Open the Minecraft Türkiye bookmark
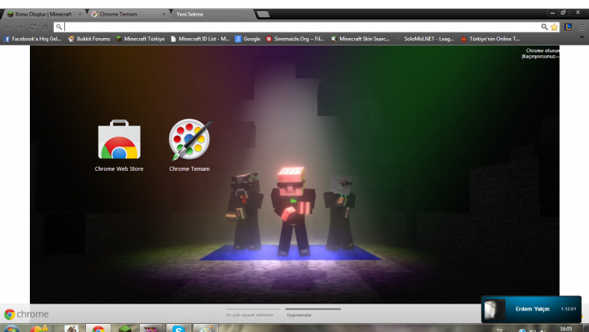 click(140, 39)
